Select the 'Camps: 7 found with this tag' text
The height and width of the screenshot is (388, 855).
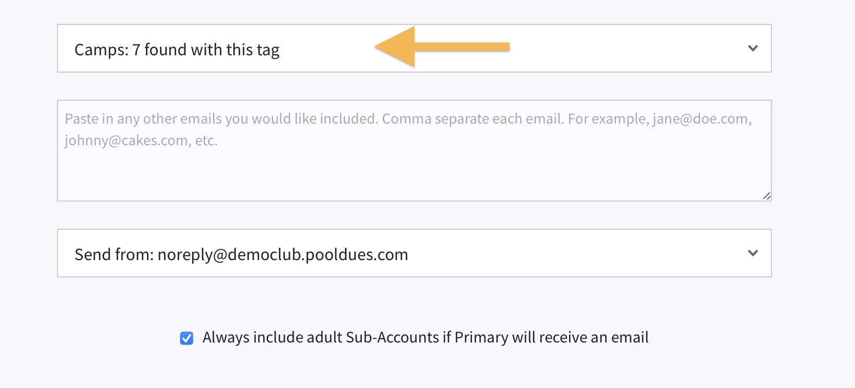point(177,50)
